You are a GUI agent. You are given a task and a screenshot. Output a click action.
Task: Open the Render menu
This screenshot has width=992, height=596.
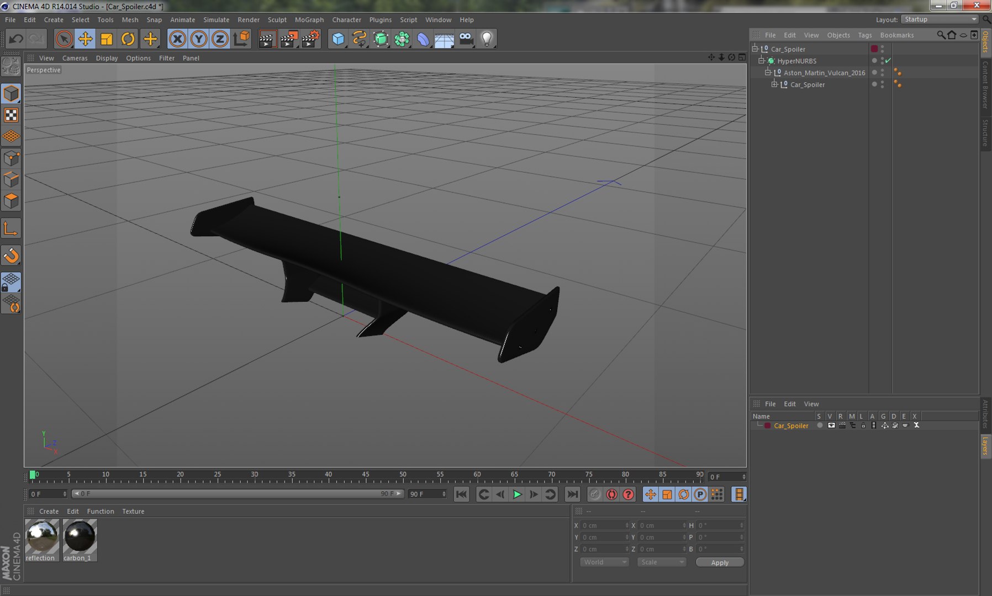tap(249, 20)
